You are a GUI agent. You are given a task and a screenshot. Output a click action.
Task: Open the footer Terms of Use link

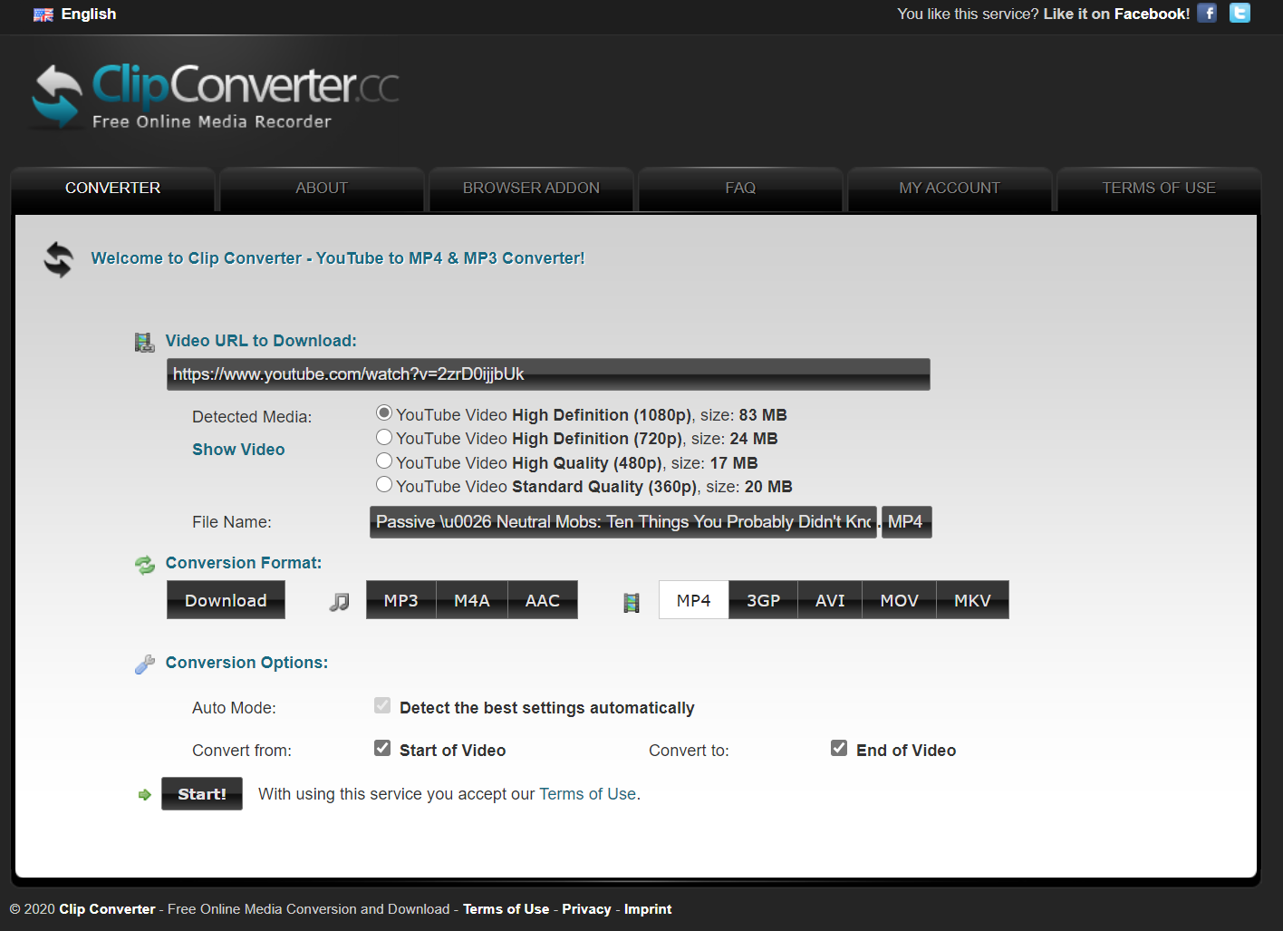pos(506,909)
